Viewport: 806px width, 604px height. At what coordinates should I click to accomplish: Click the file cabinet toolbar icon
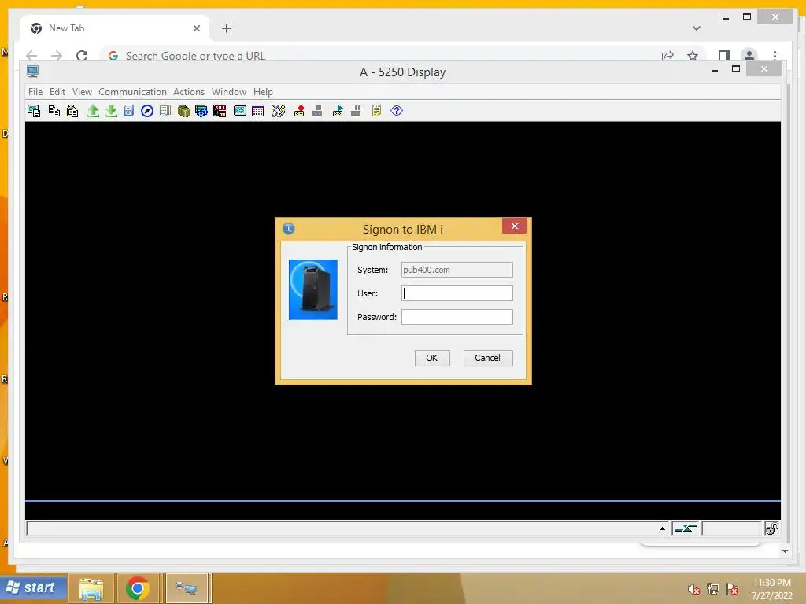coord(129,111)
